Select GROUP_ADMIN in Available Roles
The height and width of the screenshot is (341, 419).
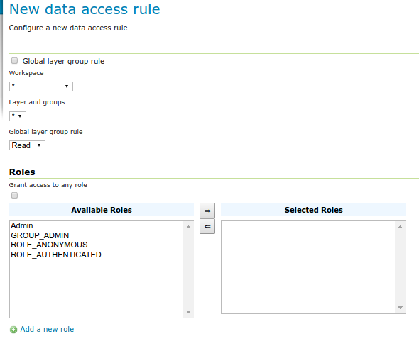tap(97, 235)
